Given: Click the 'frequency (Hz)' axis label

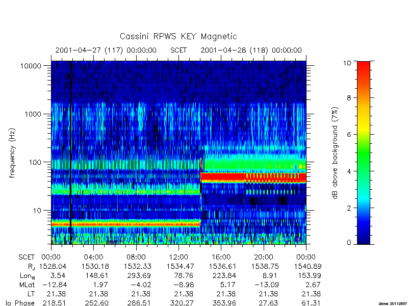Looking at the screenshot, I should [12, 153].
